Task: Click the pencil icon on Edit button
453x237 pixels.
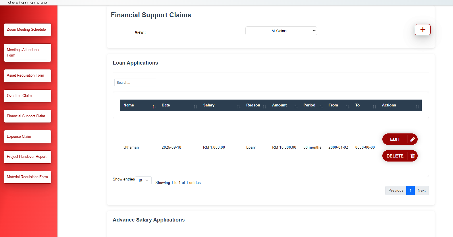Action: click(x=412, y=139)
